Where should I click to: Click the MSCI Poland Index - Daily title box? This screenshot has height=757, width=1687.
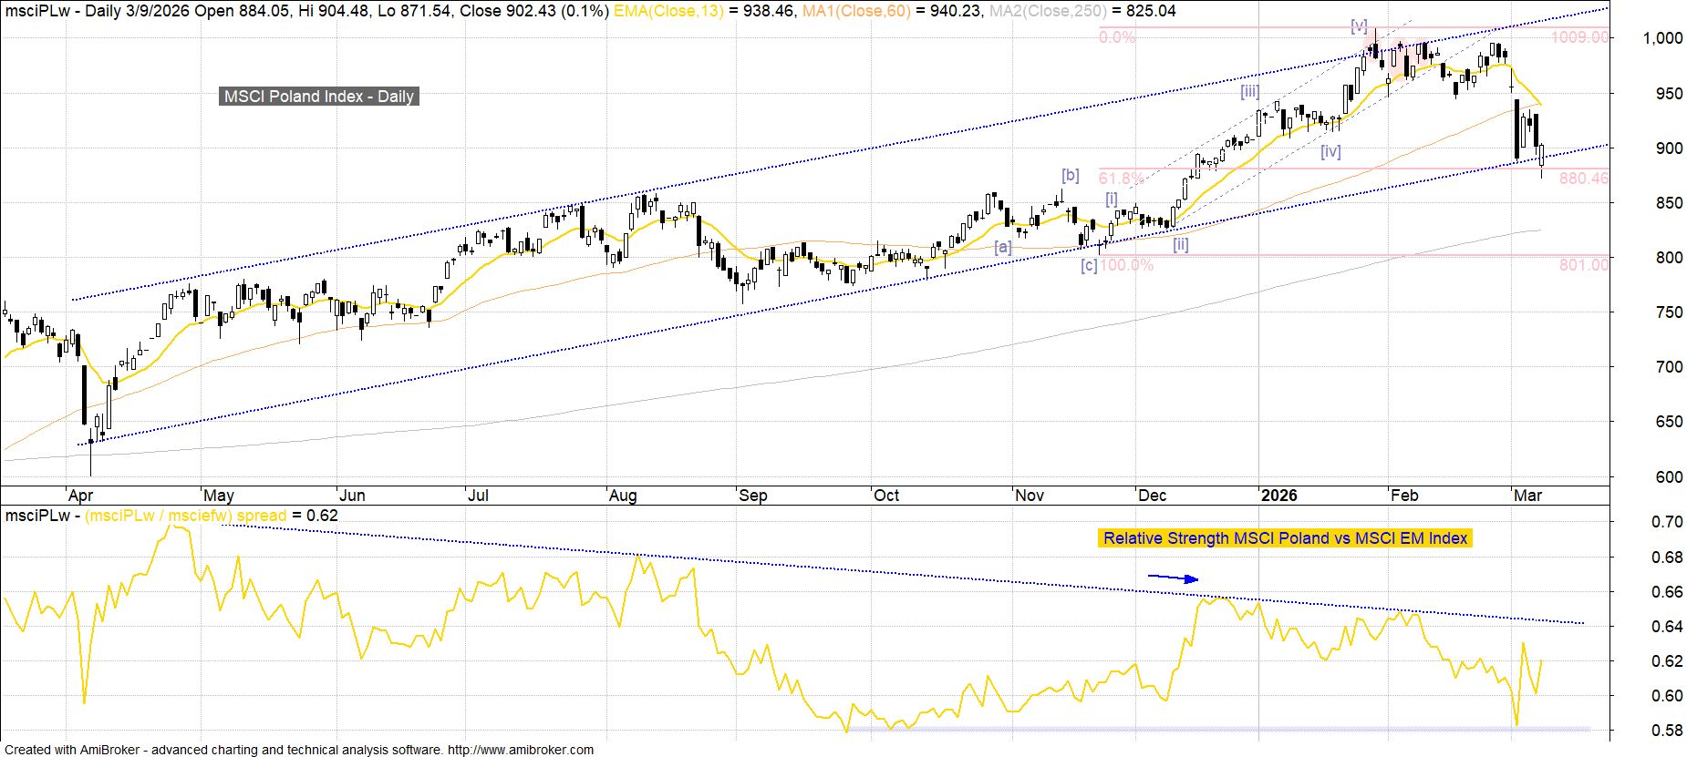[319, 97]
